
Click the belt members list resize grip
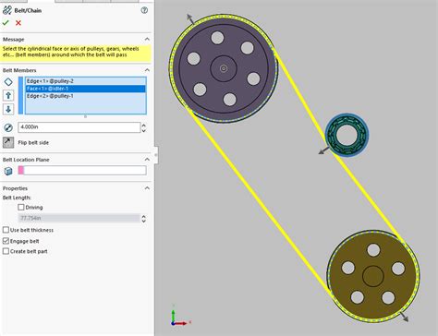tap(85, 116)
